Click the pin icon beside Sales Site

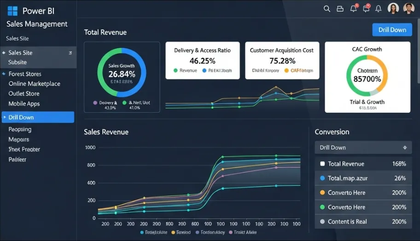pyautogui.click(x=70, y=53)
